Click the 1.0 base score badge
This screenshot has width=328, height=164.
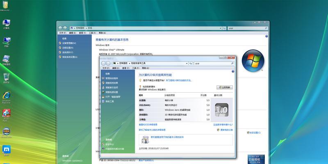[222, 110]
